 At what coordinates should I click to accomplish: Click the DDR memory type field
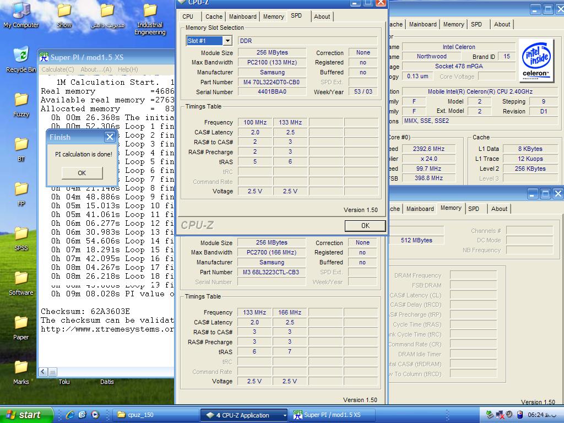pyautogui.click(x=307, y=41)
